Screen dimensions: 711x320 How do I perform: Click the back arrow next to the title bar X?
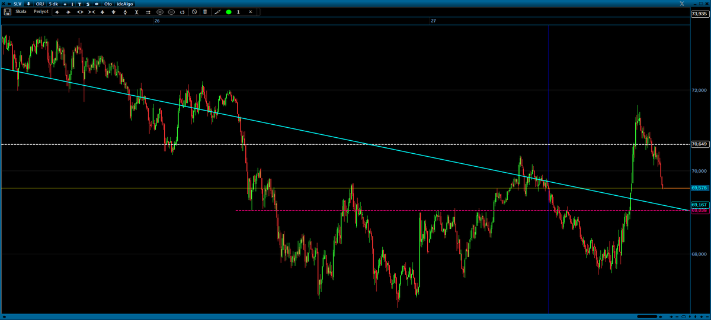point(9,4)
